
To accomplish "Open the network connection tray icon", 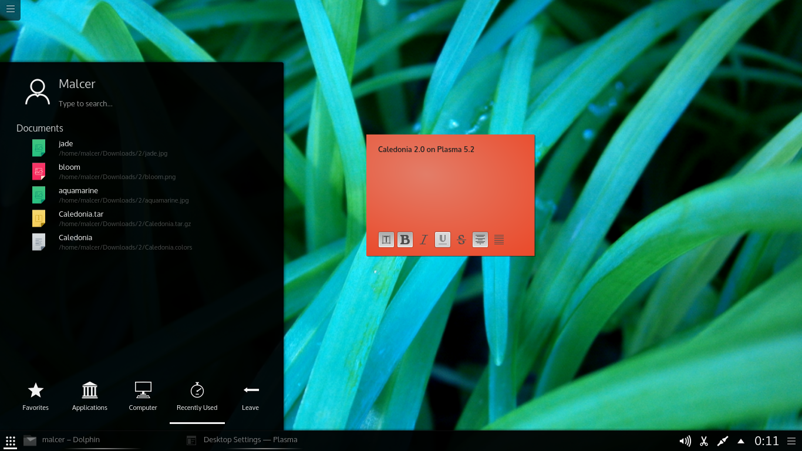I will click(723, 441).
